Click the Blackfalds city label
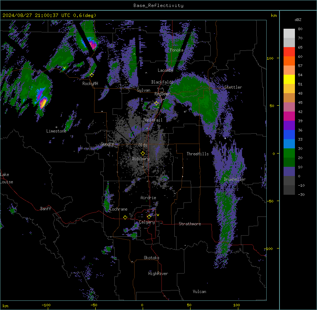The height and width of the screenshot is (310, 317). tap(162, 82)
